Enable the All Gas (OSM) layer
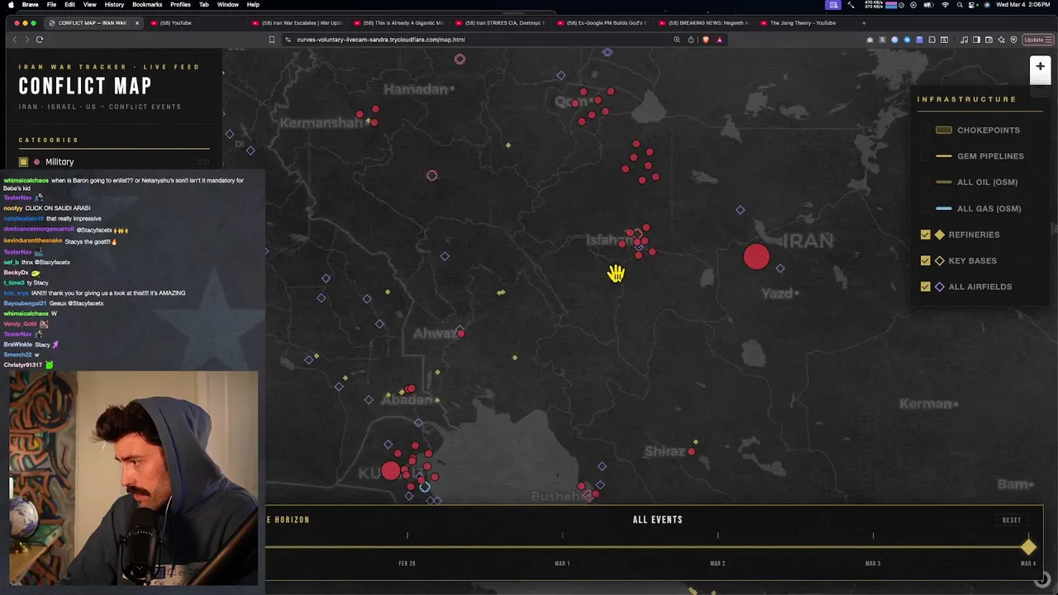 point(925,208)
